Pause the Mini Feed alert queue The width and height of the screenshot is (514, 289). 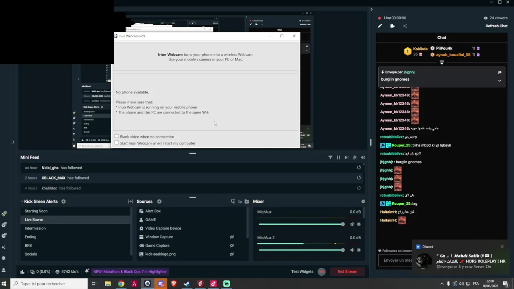[339, 157]
